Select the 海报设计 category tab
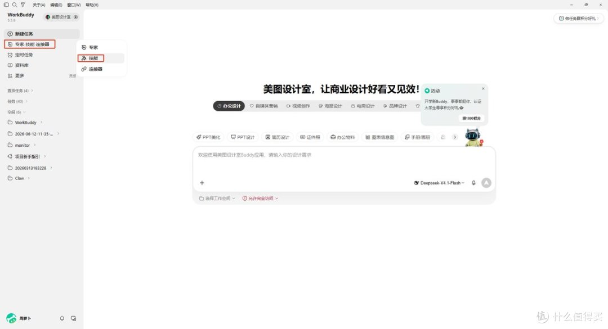This screenshot has height=329, width=608. (x=330, y=106)
